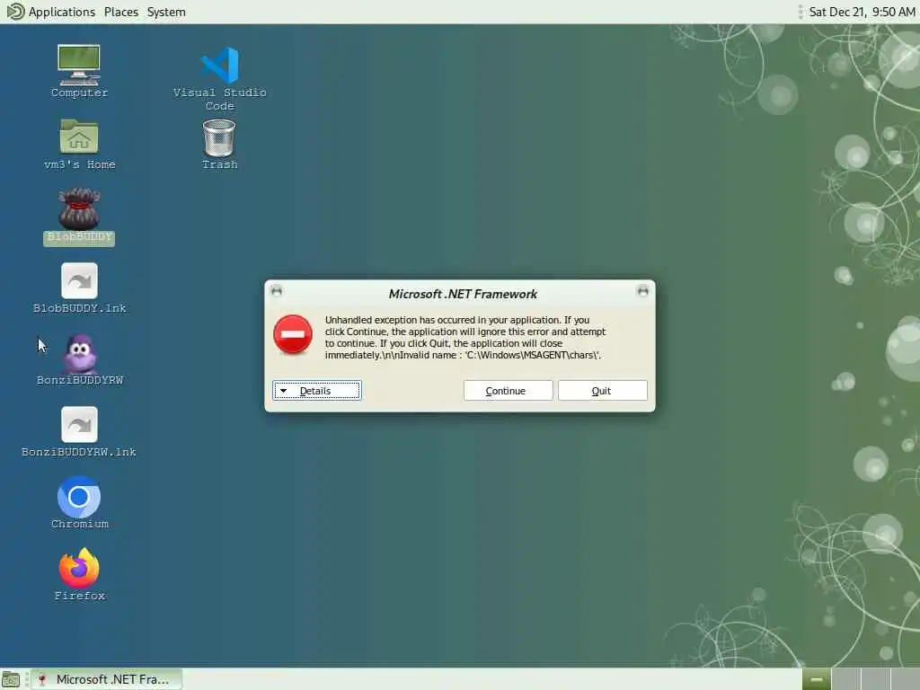Click the dialog's right title bar button
920x690 pixels.
642,291
